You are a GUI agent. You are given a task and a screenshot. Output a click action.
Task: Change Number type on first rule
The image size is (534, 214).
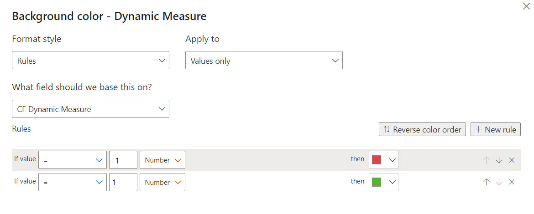[x=162, y=160]
